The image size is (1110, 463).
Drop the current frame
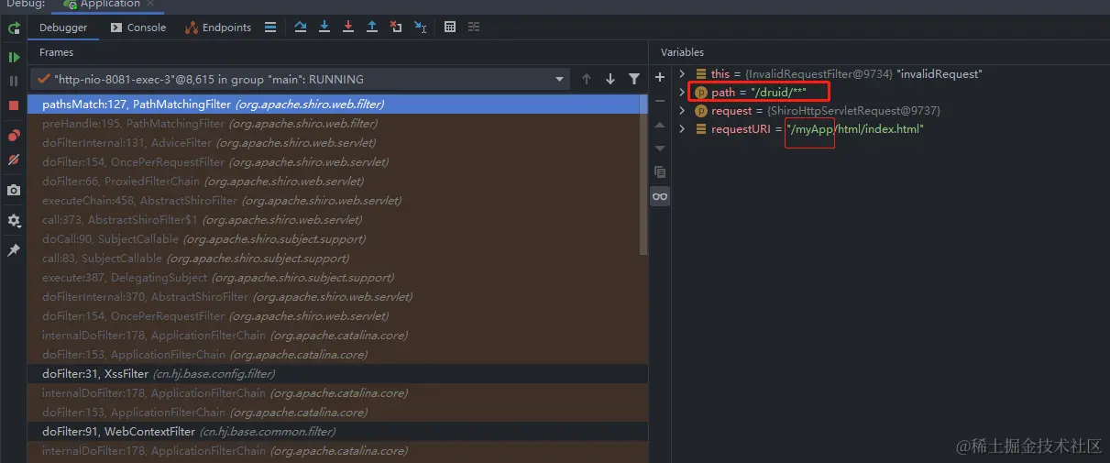point(396,28)
